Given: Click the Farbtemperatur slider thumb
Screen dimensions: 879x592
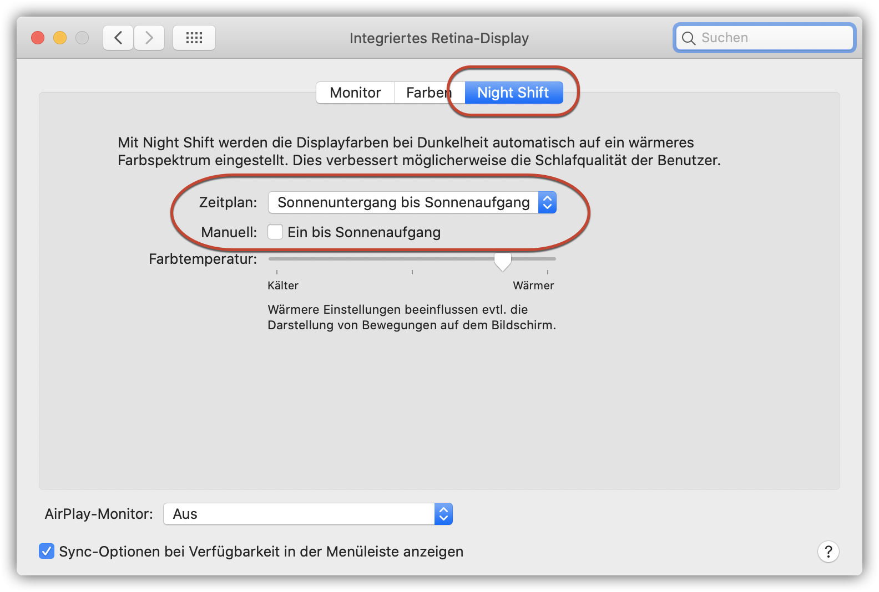Looking at the screenshot, I should point(503,261).
